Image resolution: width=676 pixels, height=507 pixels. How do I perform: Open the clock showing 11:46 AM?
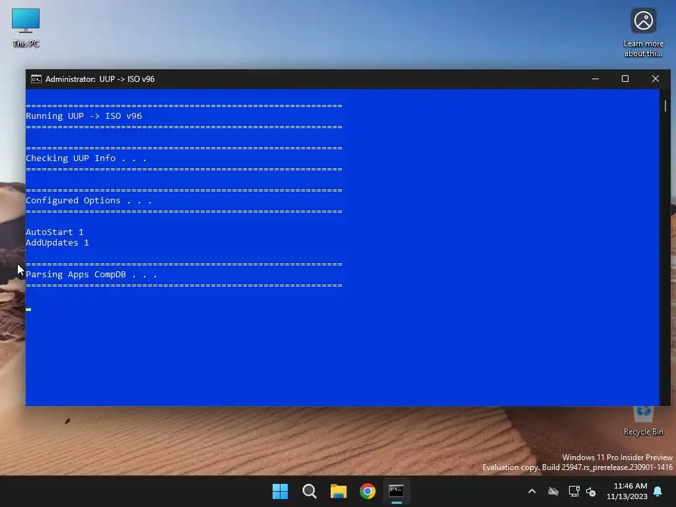point(627,491)
